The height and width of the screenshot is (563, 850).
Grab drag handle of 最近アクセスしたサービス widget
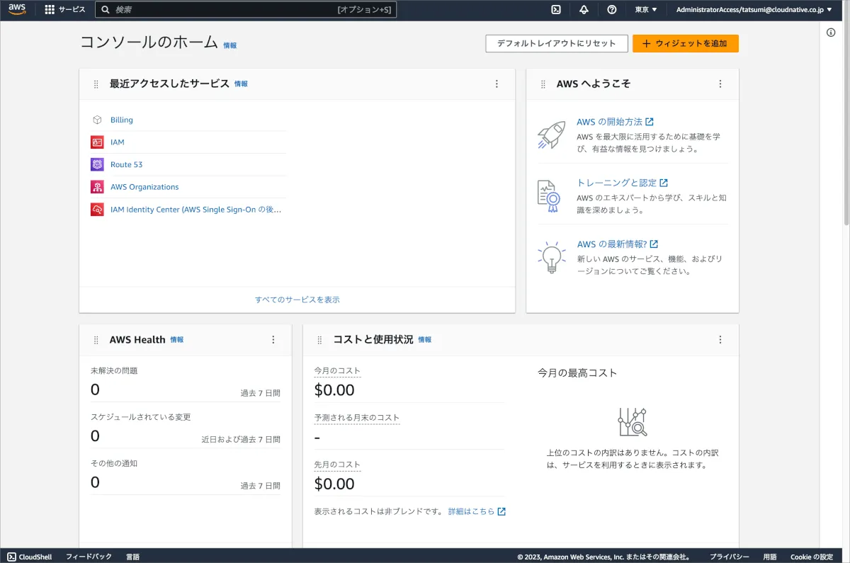(x=96, y=84)
